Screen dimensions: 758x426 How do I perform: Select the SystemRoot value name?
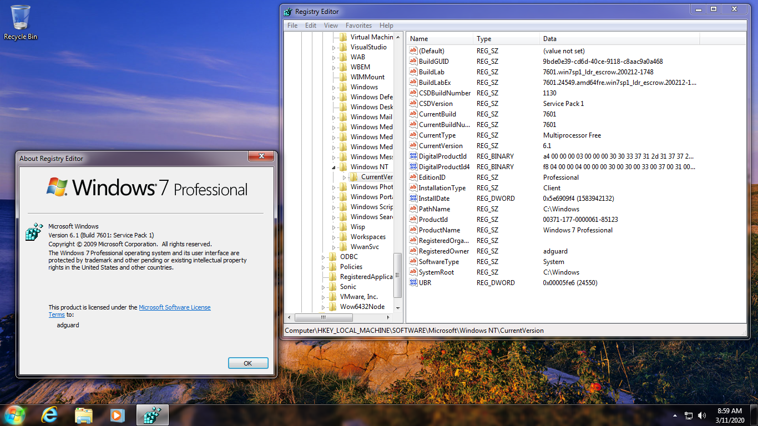436,272
